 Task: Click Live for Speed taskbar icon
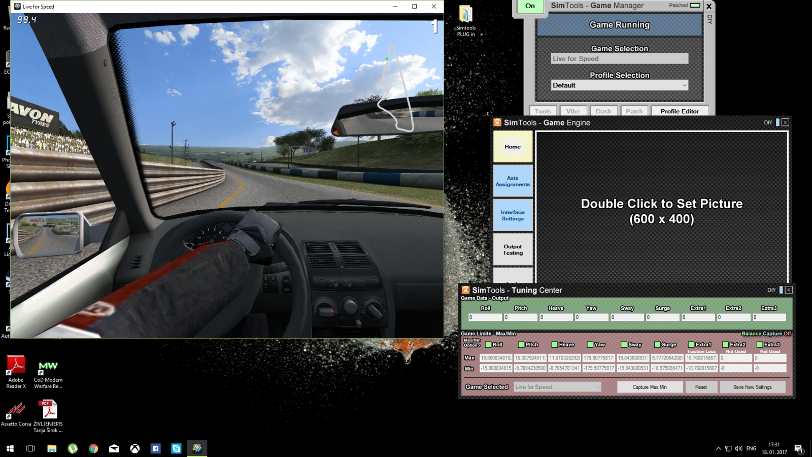point(197,448)
